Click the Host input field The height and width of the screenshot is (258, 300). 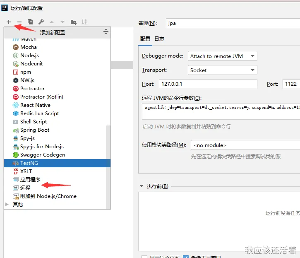208,84
